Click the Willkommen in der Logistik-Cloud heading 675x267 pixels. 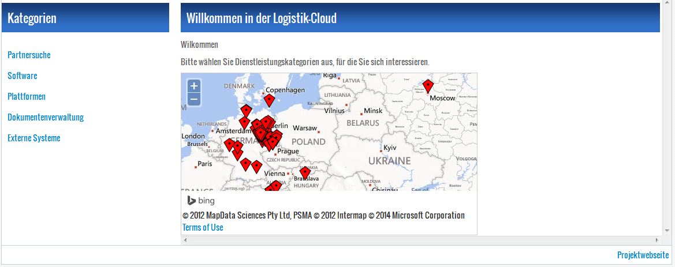262,18
